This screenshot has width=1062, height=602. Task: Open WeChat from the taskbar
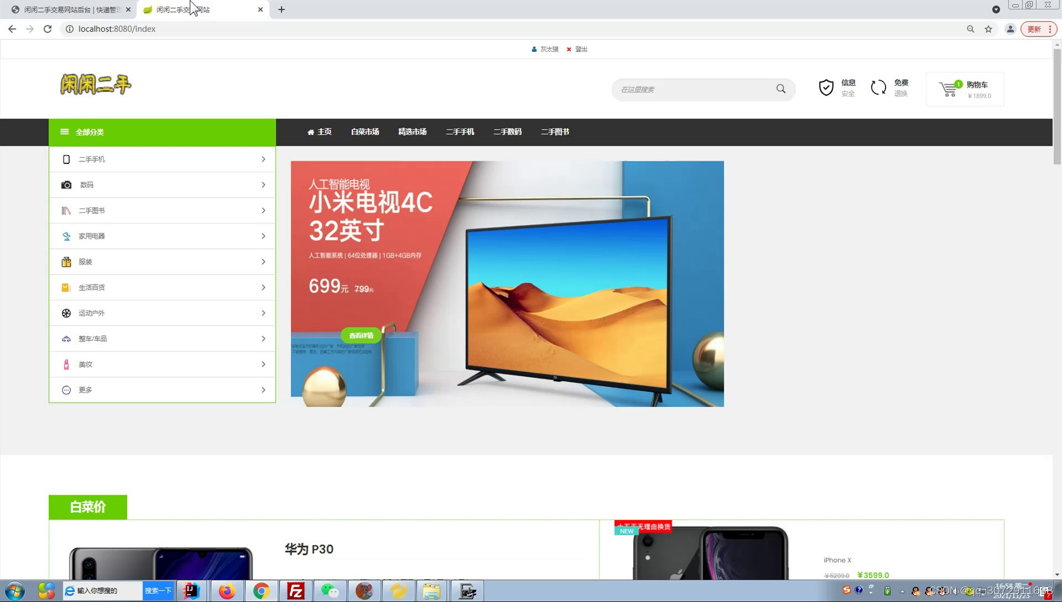[330, 591]
